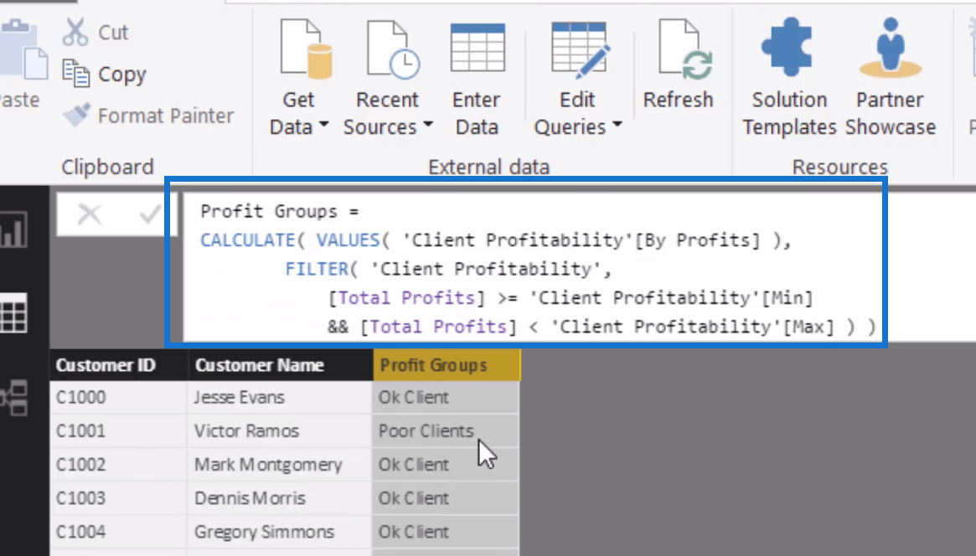Click the cell containing C1003
This screenshot has width=976, height=556.
click(x=117, y=498)
